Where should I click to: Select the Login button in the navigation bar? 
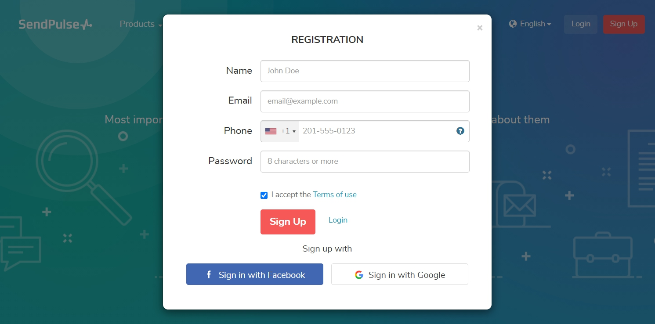[x=580, y=24]
